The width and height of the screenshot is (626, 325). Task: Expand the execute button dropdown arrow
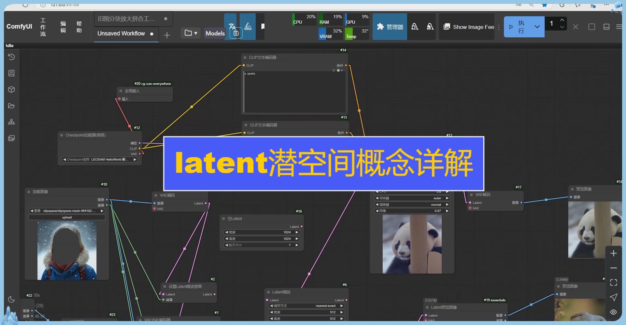coord(537,27)
